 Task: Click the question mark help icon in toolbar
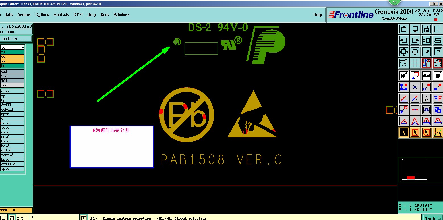pos(438,52)
